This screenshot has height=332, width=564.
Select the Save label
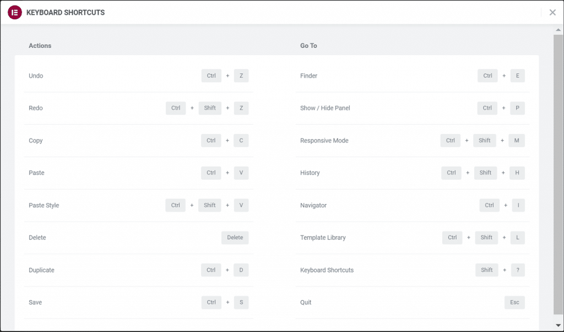35,302
